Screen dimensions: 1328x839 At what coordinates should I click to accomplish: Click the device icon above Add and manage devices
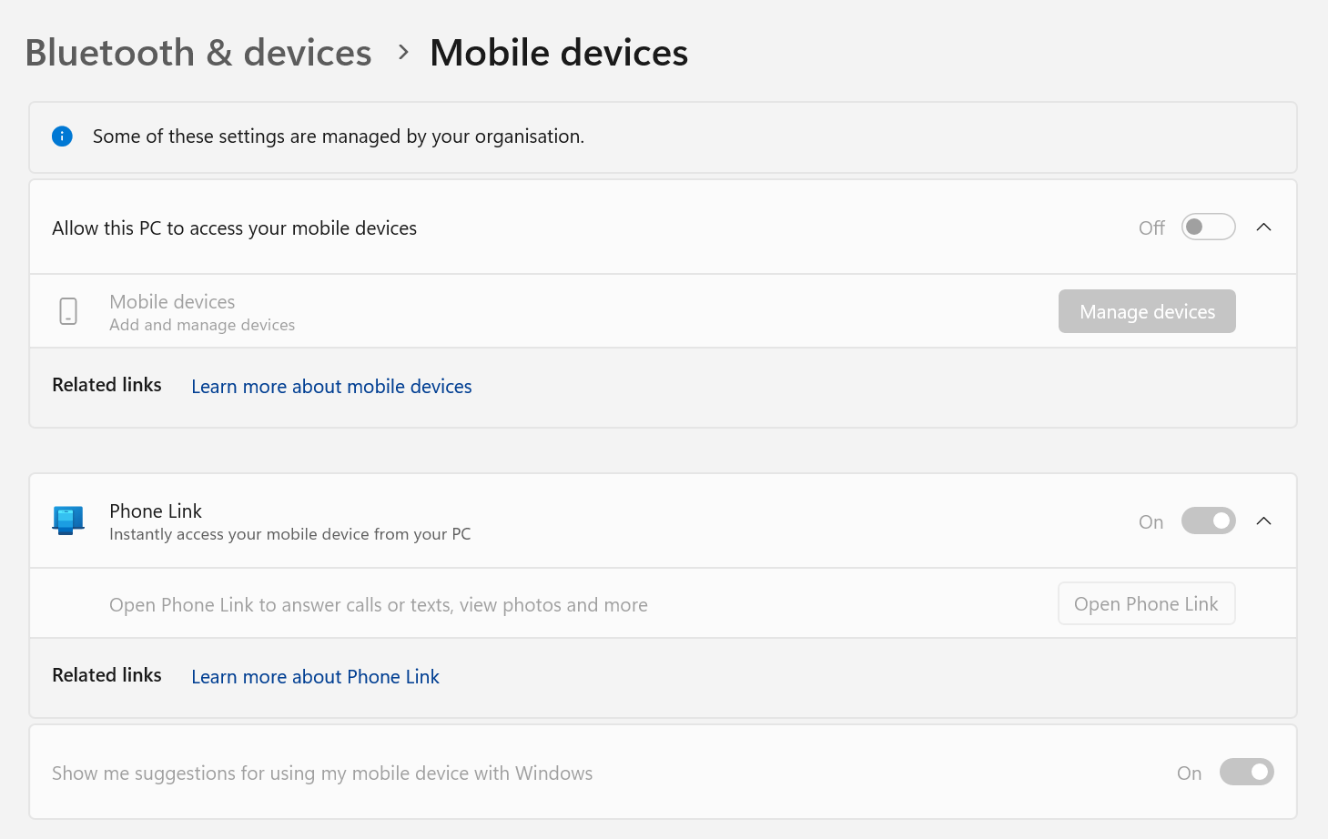pos(68,310)
